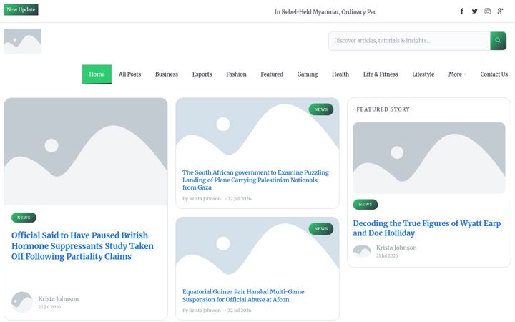Click the New Update badge button
Screen dimensions: 515x322
point(21,9)
